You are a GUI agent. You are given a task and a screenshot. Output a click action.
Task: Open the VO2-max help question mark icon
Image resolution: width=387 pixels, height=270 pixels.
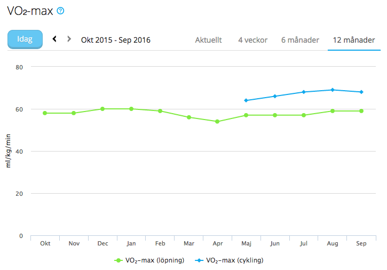pos(60,10)
